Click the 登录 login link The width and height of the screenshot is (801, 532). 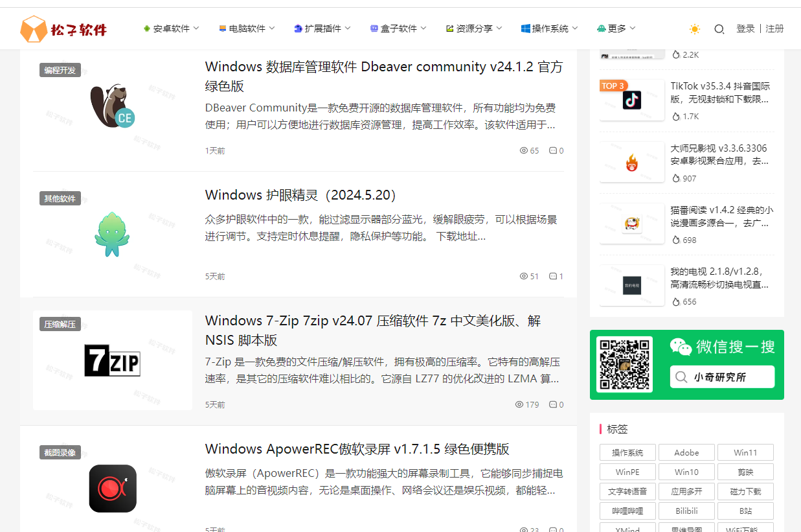(x=745, y=29)
